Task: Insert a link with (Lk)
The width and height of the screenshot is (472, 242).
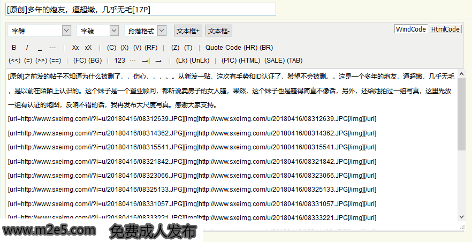Action: (181, 61)
